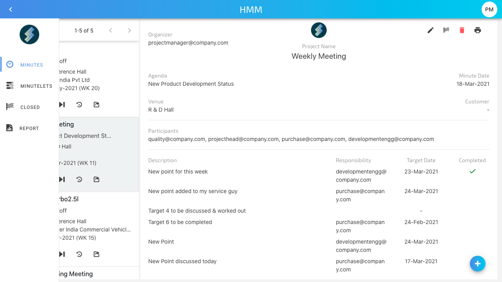This screenshot has height=282, width=502.
Task: Click the sidebar company logo
Action: coord(29,34)
